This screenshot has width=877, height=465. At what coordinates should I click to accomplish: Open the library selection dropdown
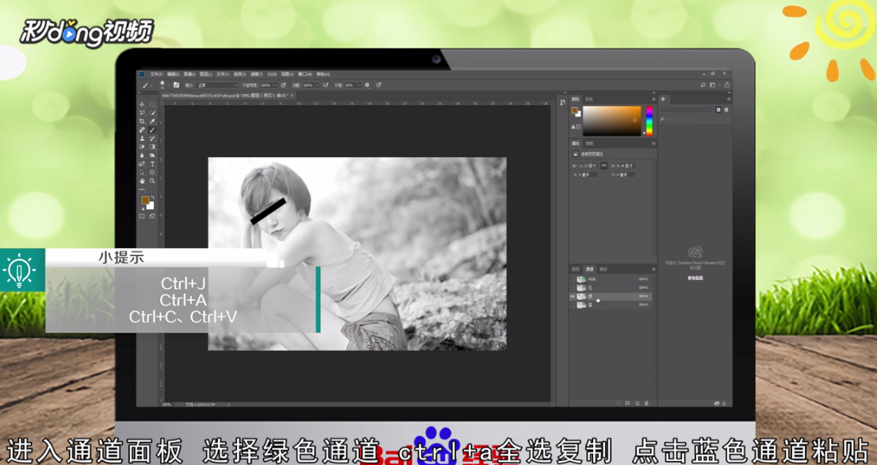click(686, 110)
